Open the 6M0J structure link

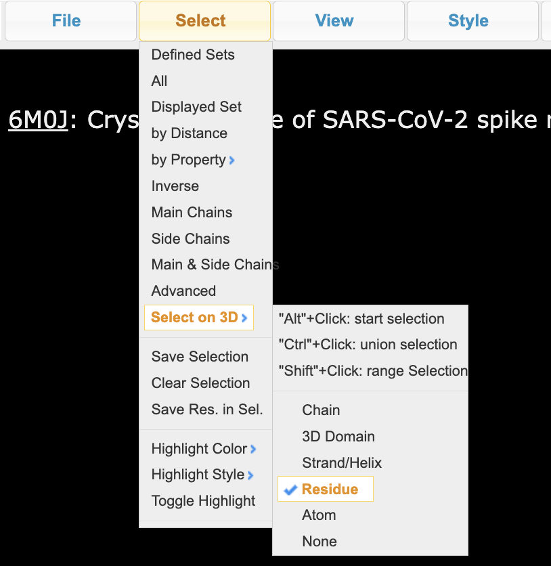point(38,120)
